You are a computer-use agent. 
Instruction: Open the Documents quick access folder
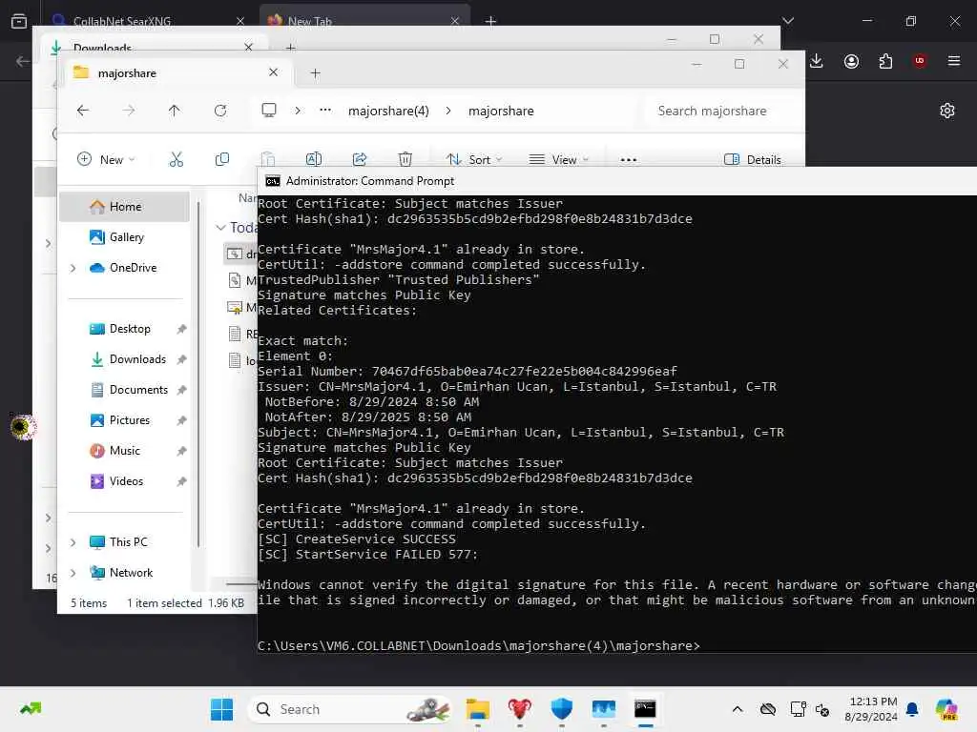pos(138,390)
